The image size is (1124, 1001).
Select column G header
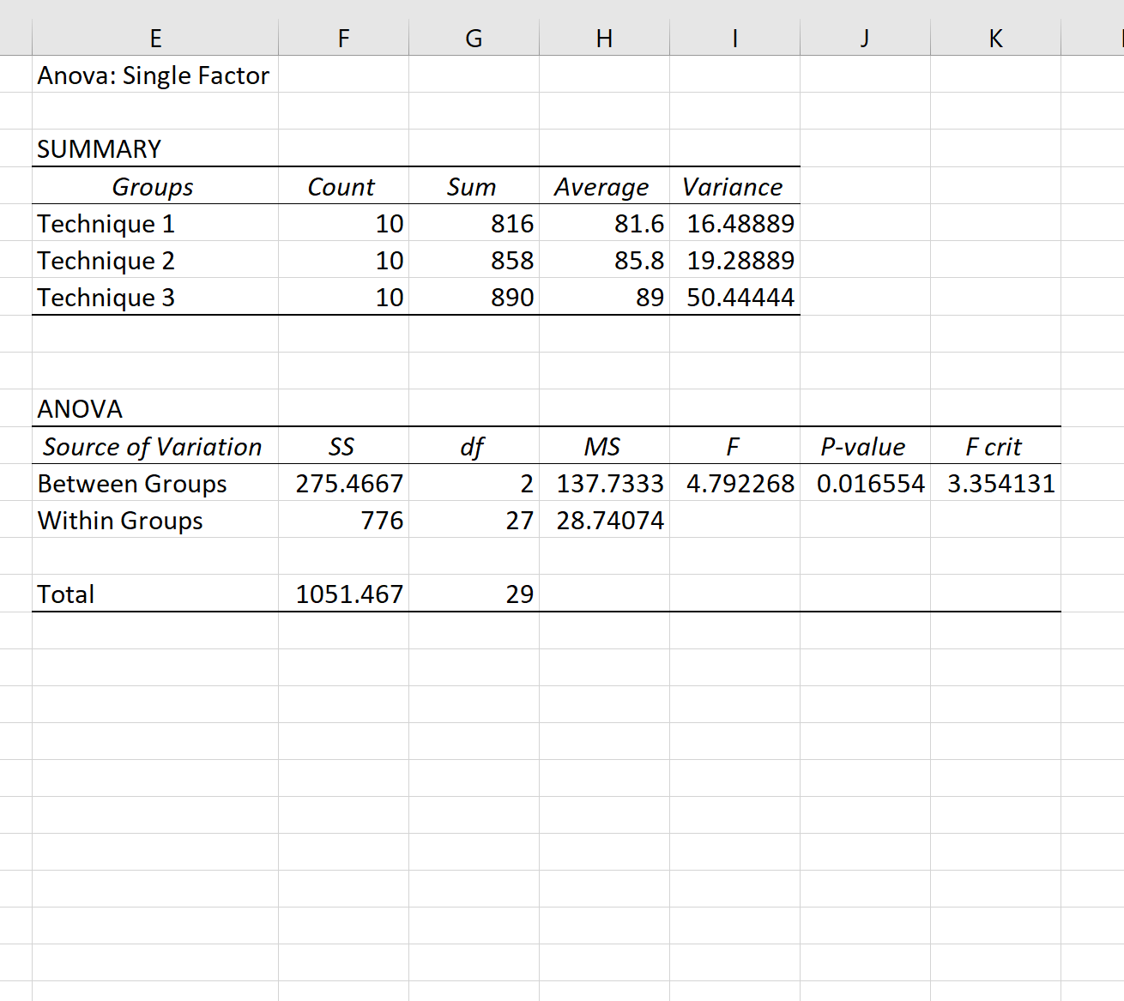click(474, 38)
